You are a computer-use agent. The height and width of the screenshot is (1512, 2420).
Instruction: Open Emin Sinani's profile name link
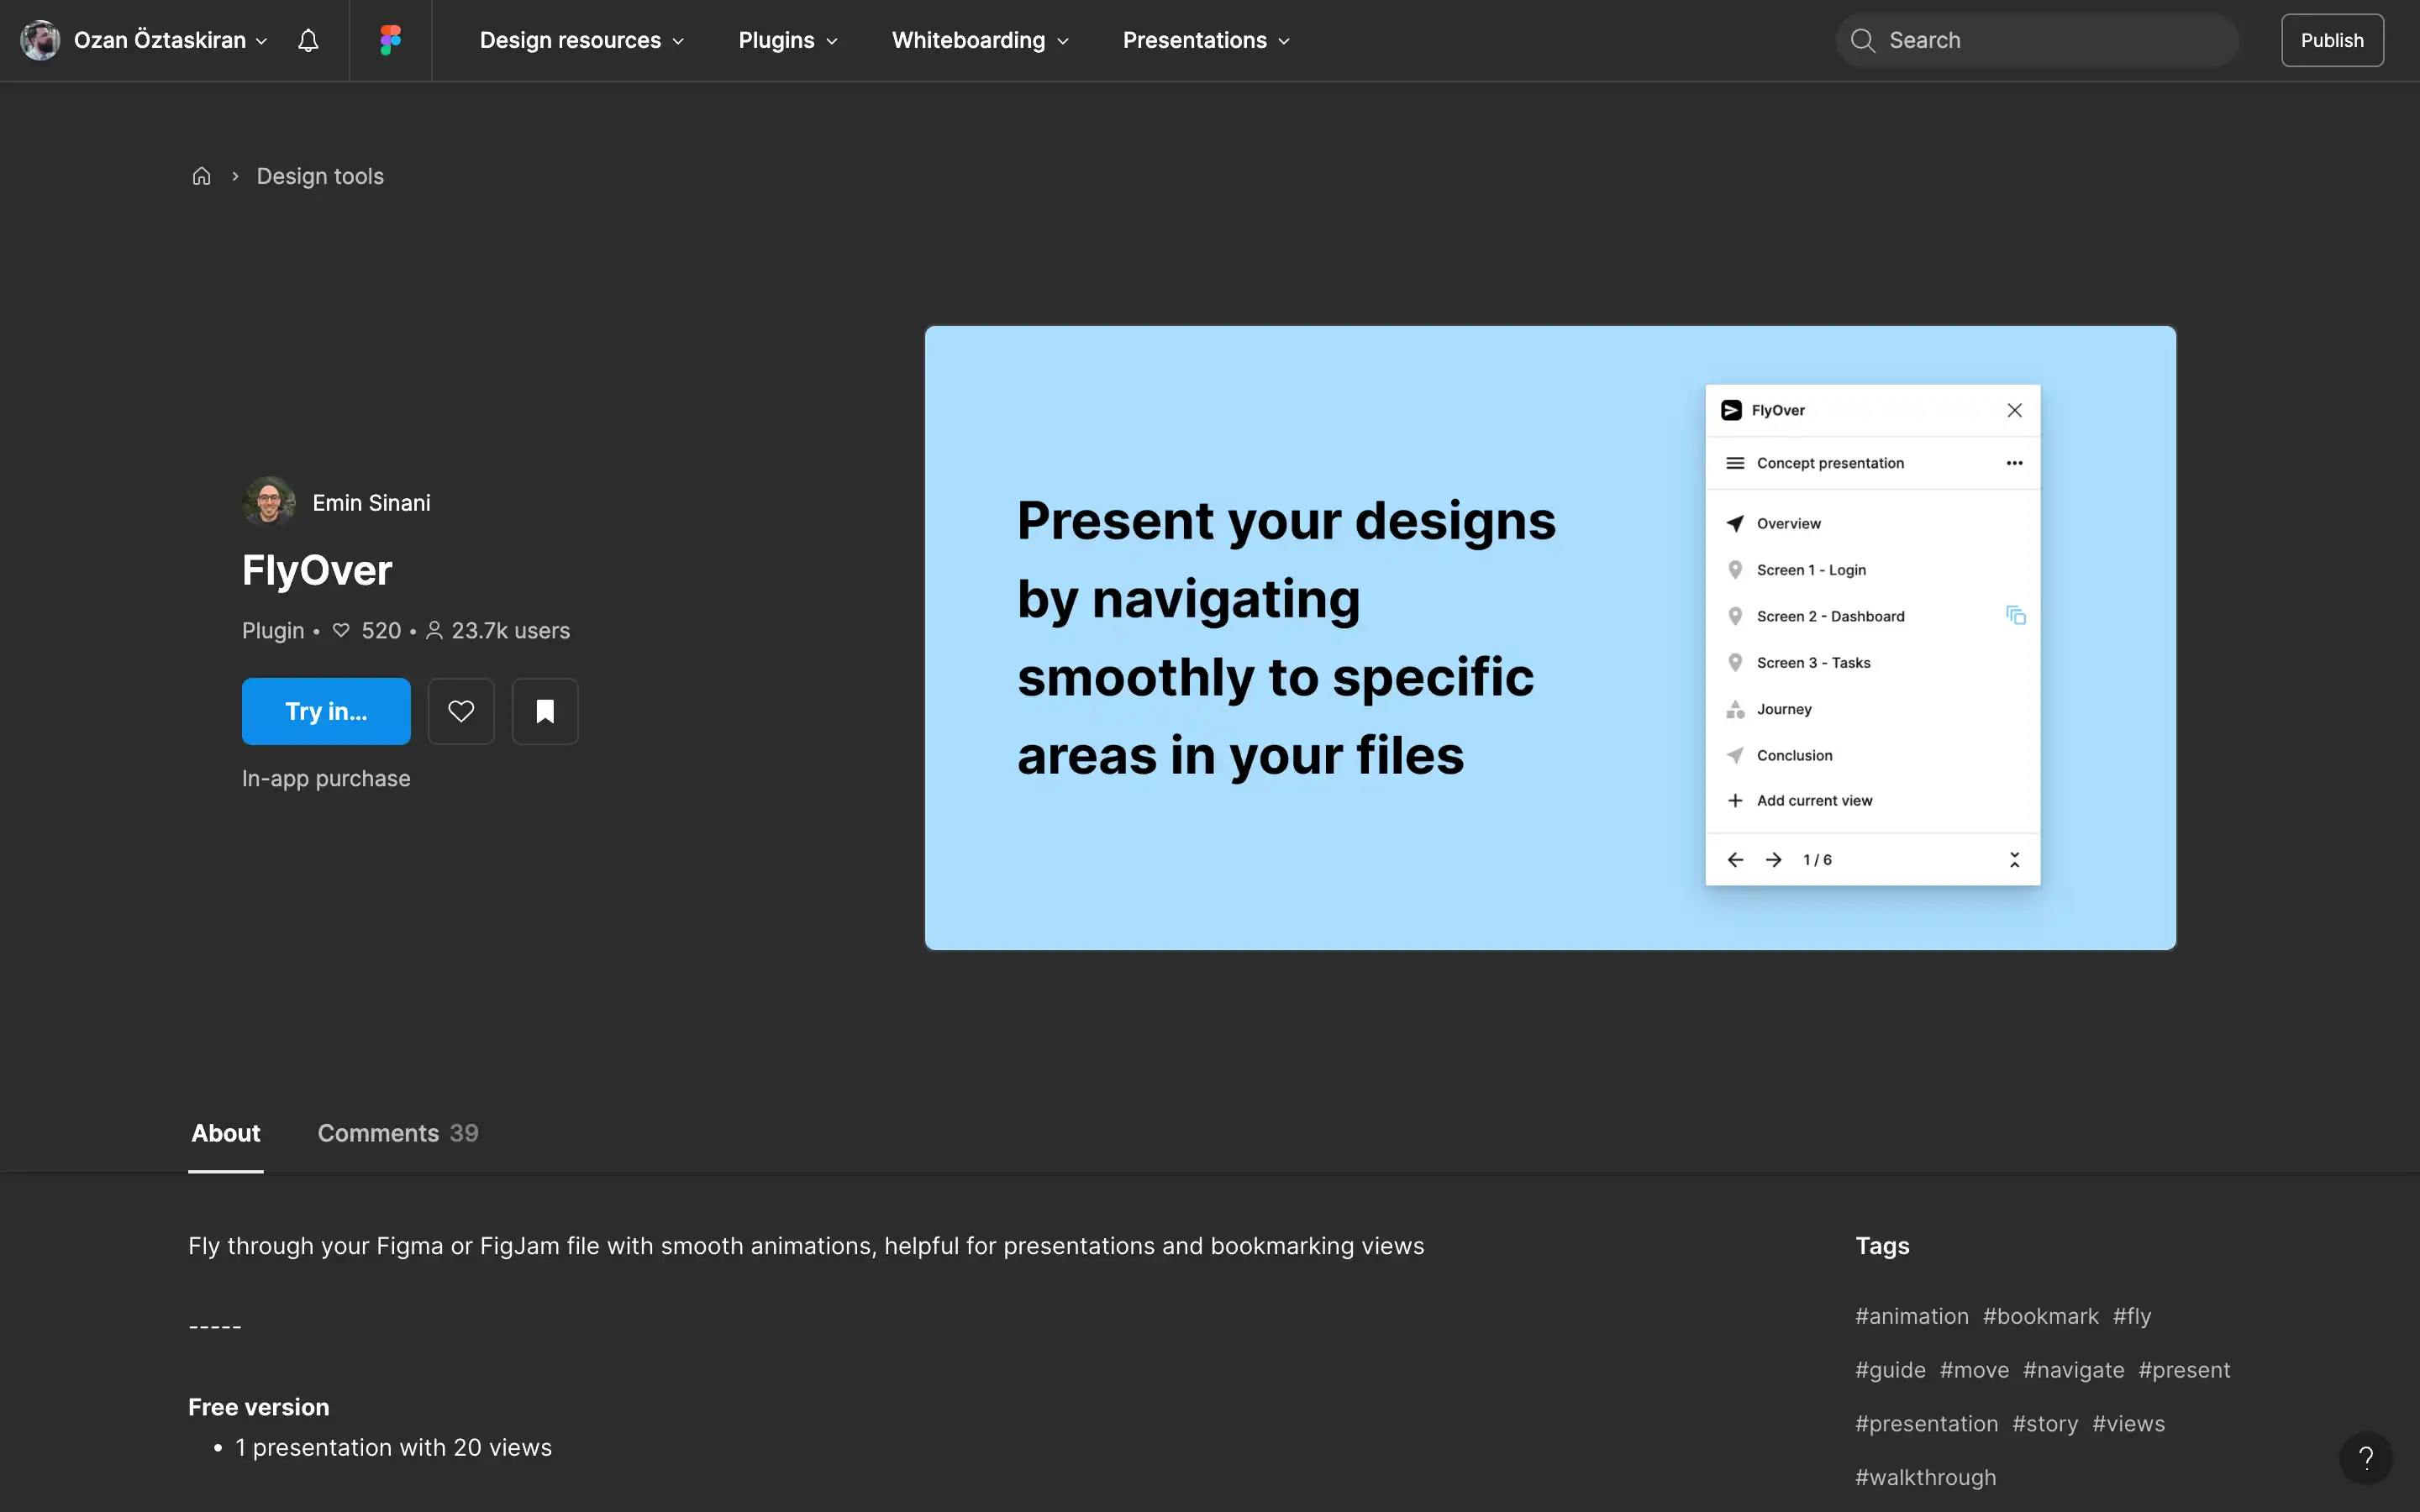(x=371, y=503)
